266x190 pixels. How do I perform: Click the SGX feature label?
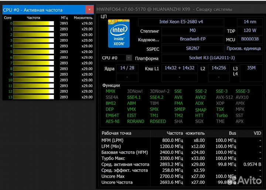point(199,121)
